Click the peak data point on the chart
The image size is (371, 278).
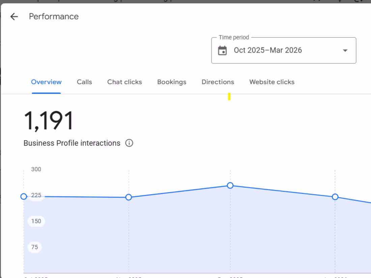coord(230,185)
